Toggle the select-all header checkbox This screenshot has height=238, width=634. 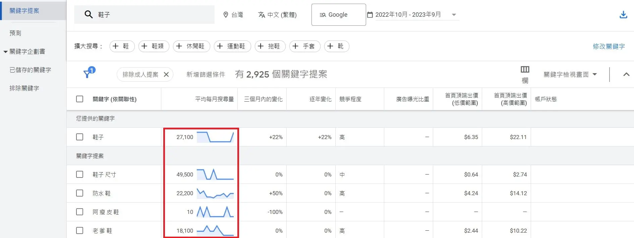[79, 99]
